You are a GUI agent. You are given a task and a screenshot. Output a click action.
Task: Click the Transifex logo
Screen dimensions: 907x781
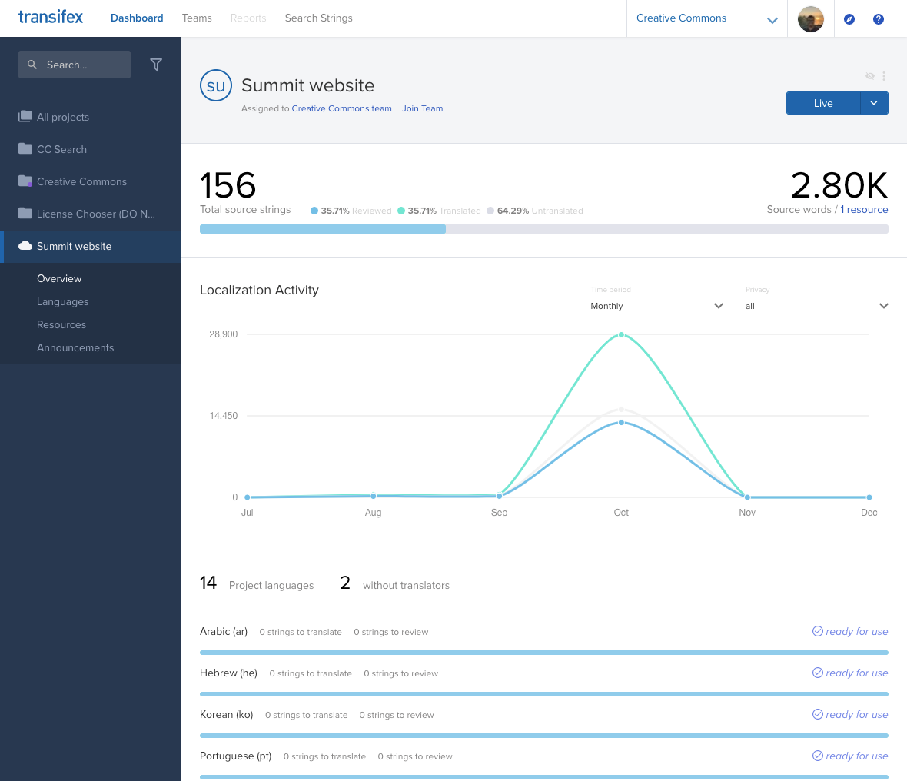pos(51,17)
